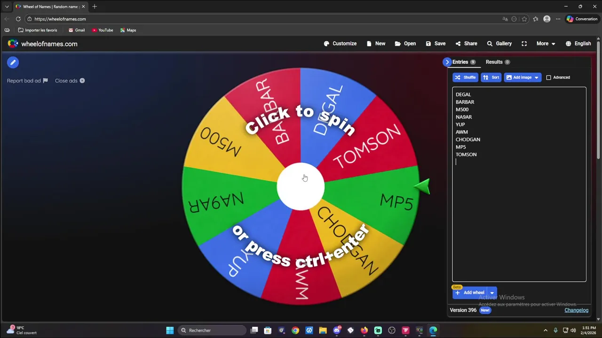Open the tab actions dropdown
The image size is (602, 338).
click(x=7, y=7)
